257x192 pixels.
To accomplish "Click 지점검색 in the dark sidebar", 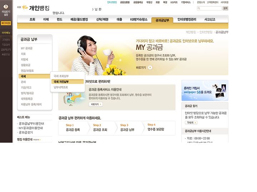I will pos(6,45).
